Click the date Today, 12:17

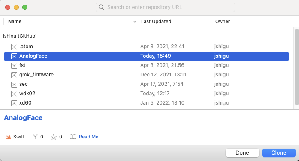coord(155,94)
